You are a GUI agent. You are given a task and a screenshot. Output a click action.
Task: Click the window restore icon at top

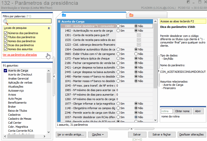pos(200,2)
